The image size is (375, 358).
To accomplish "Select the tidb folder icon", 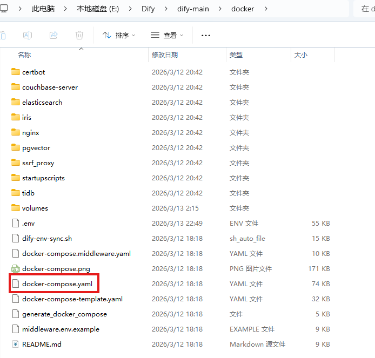I will (16, 193).
